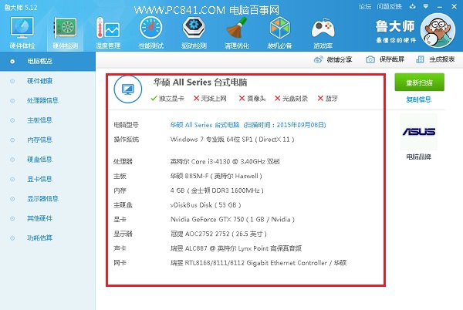Minimize the 鲁大师 window

[440, 6]
